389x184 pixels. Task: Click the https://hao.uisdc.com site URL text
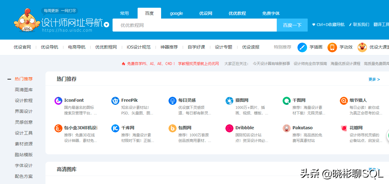67,30
